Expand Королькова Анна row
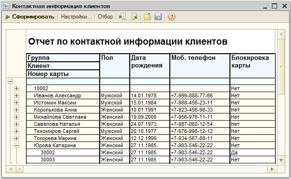291x179 pixels. click(16, 110)
